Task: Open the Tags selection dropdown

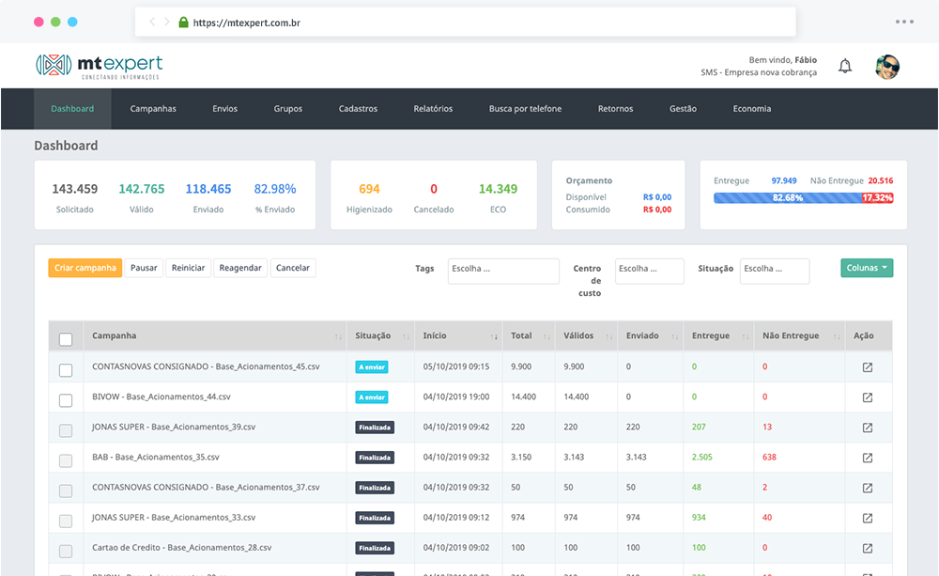Action: tap(503, 270)
